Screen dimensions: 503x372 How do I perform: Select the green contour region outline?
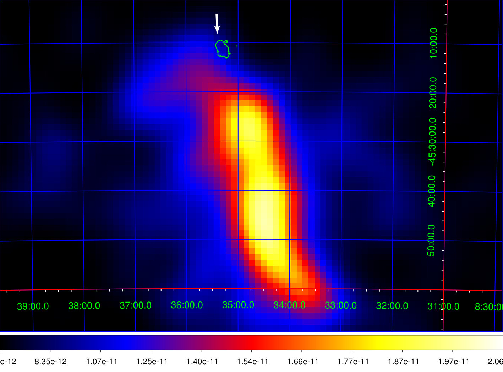coord(223,49)
